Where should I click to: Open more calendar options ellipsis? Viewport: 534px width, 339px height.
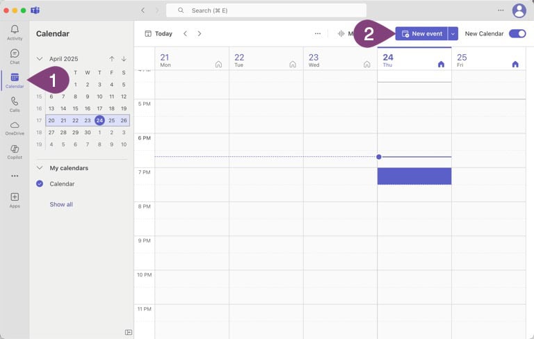[x=318, y=33]
